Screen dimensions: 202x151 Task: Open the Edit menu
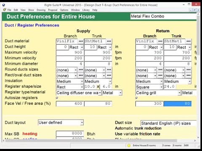pos(16,10)
